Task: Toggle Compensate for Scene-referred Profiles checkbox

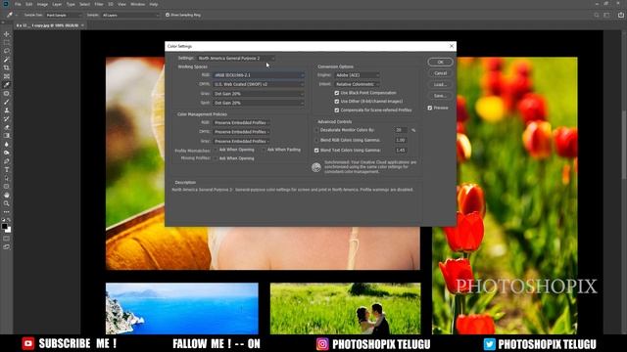Action: (337, 110)
